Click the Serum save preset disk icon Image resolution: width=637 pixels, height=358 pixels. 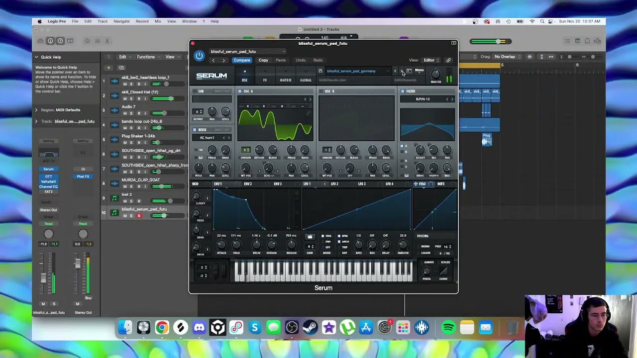click(320, 71)
